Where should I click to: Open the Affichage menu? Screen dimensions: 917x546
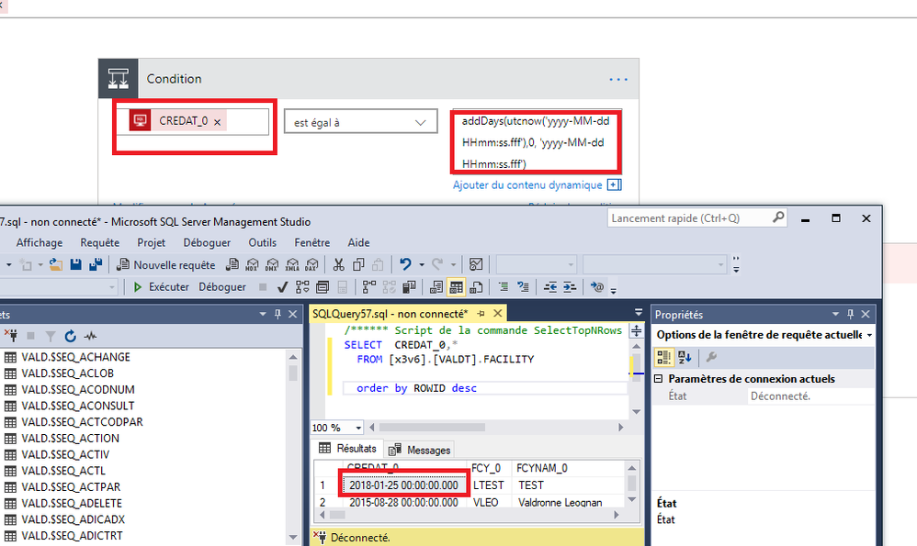[40, 242]
